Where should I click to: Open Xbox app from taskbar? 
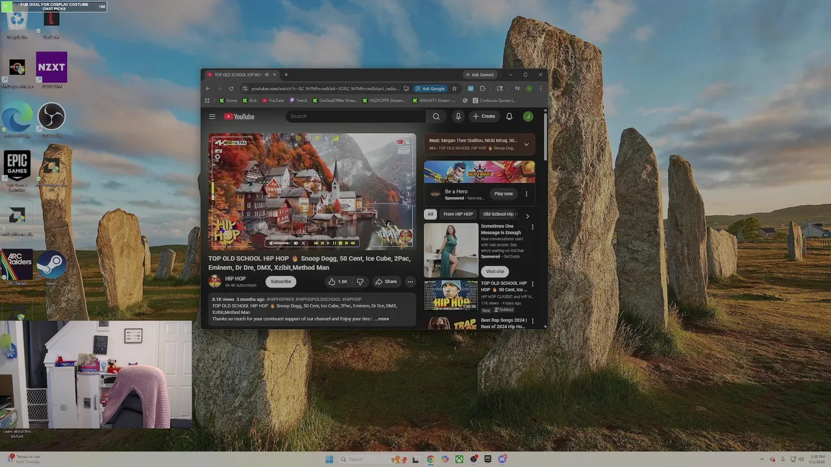[x=459, y=459]
